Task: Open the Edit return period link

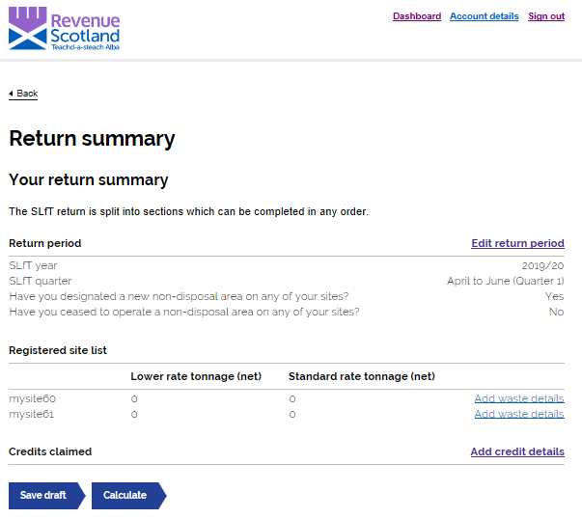Action: tap(517, 243)
